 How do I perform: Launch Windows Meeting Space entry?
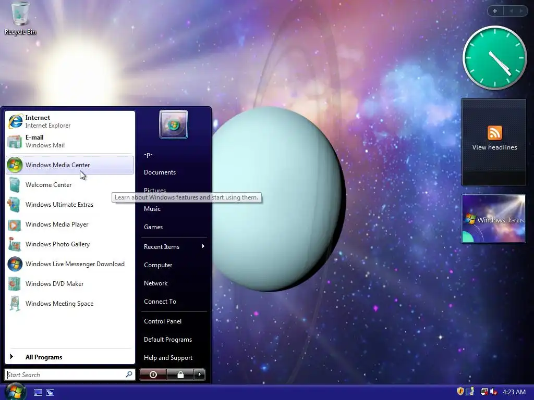[x=70, y=304]
